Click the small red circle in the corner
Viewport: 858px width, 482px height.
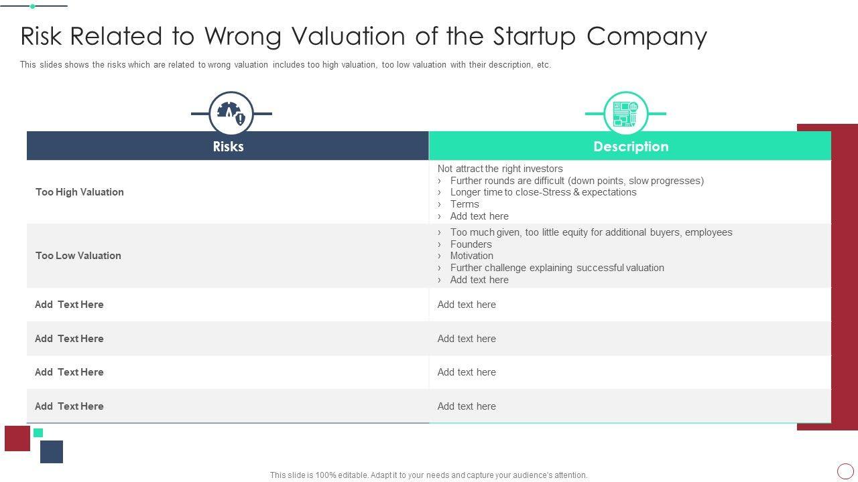tap(845, 471)
